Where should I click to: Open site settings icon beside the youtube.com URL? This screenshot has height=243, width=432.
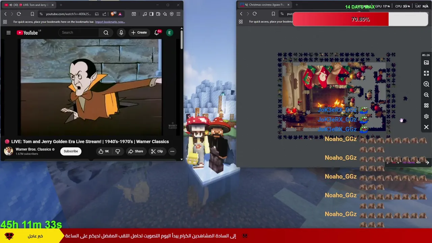pyautogui.click(x=41, y=14)
